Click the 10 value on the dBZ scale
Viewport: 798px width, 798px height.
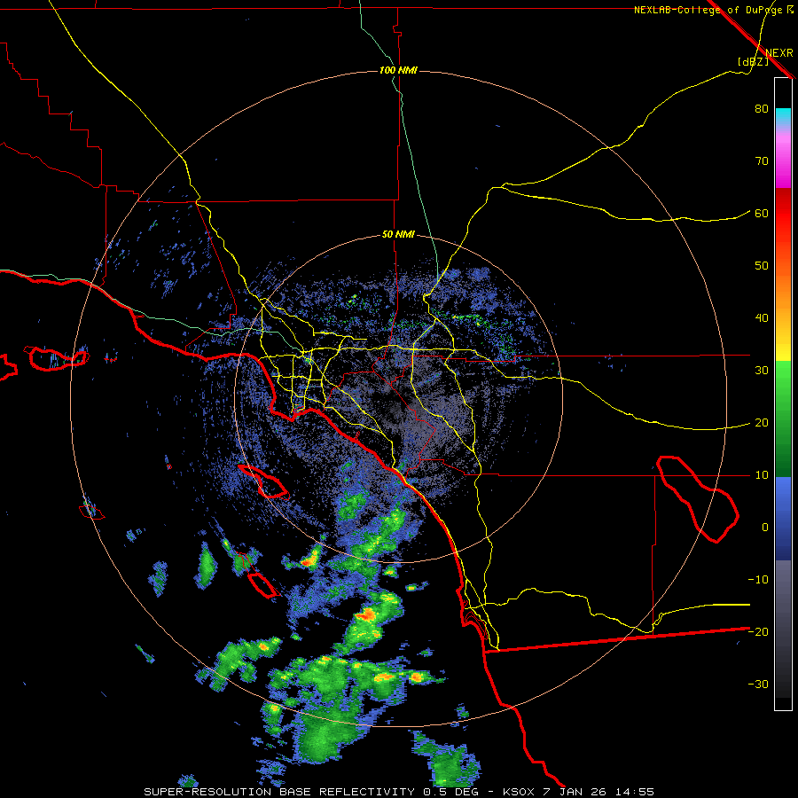[x=762, y=475]
